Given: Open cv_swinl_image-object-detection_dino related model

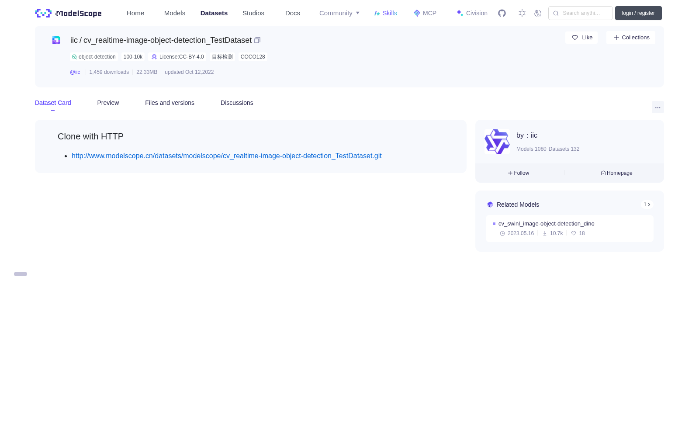Looking at the screenshot, I should pyautogui.click(x=546, y=223).
